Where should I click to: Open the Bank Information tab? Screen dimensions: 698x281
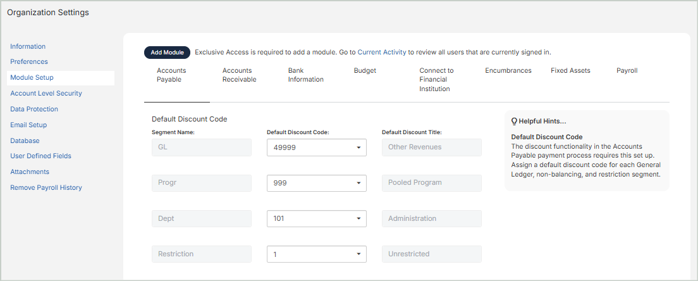(305, 75)
